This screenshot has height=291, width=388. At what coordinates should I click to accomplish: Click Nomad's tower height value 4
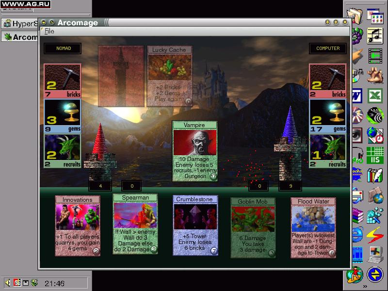pyautogui.click(x=100, y=186)
